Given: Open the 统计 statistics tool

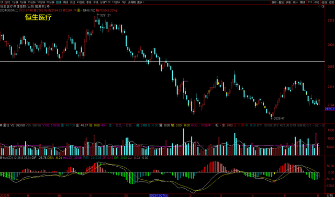Looking at the screenshot, I should tap(295, 2).
